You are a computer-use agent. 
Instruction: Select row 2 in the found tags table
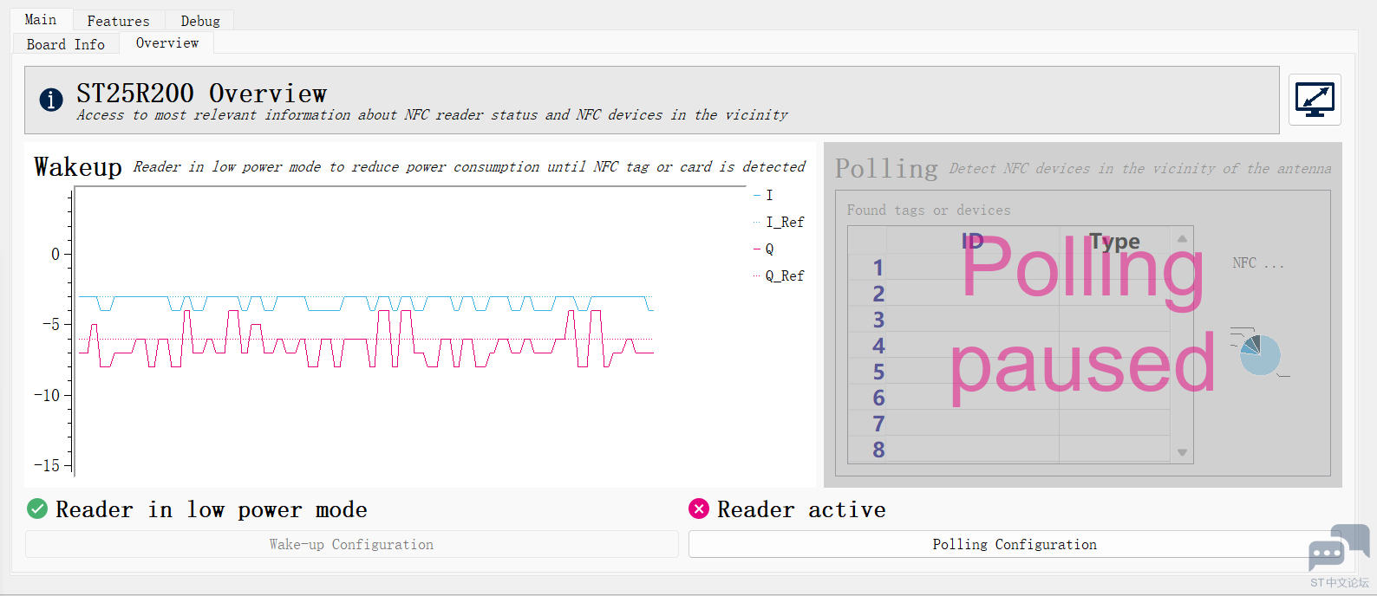point(878,294)
